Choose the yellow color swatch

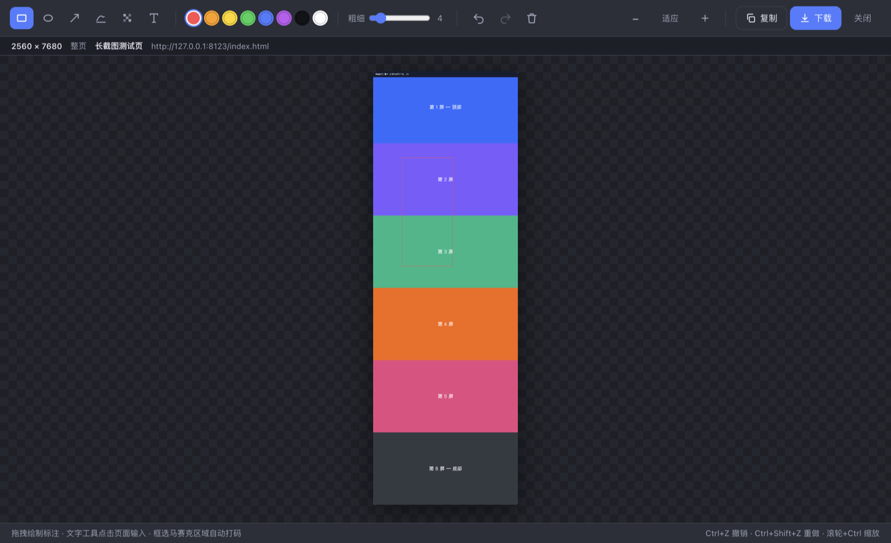pos(230,19)
